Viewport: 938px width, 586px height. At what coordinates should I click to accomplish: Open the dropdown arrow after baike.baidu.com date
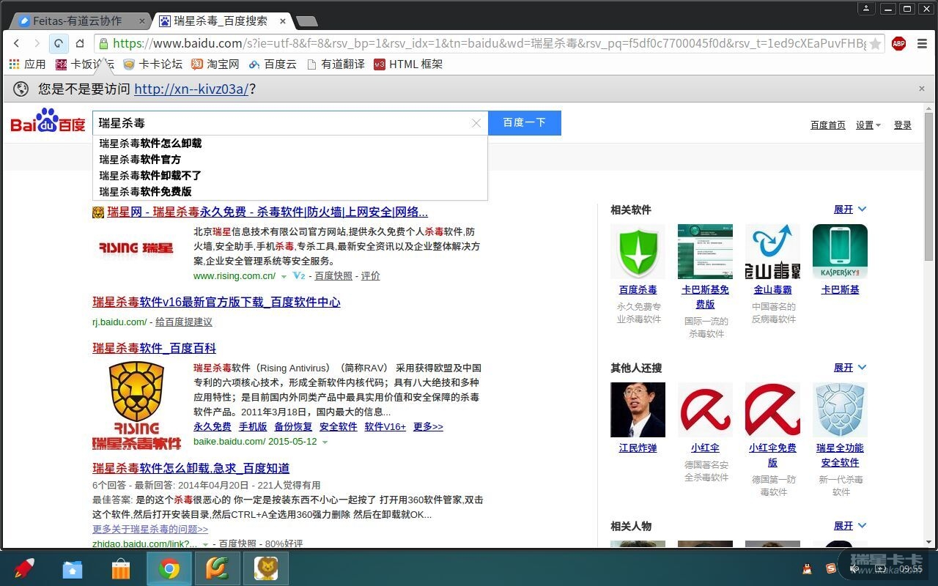coord(325,442)
